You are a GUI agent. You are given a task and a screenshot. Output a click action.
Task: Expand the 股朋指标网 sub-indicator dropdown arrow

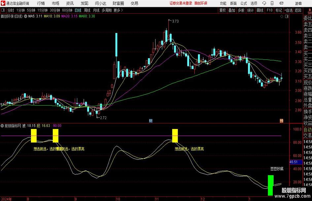[x=2, y=126]
